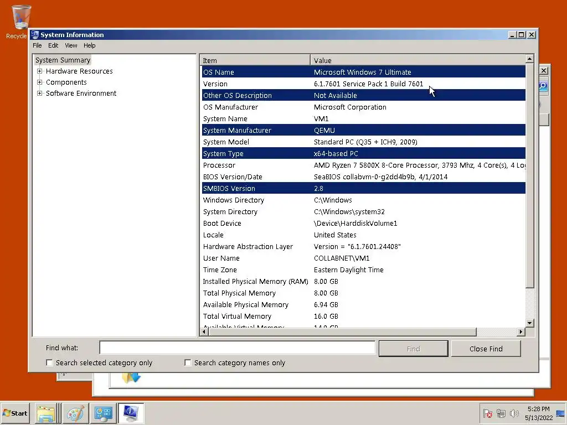Screen dimensions: 567x425
Task: Expand Software Environment tree node
Action: pos(40,93)
